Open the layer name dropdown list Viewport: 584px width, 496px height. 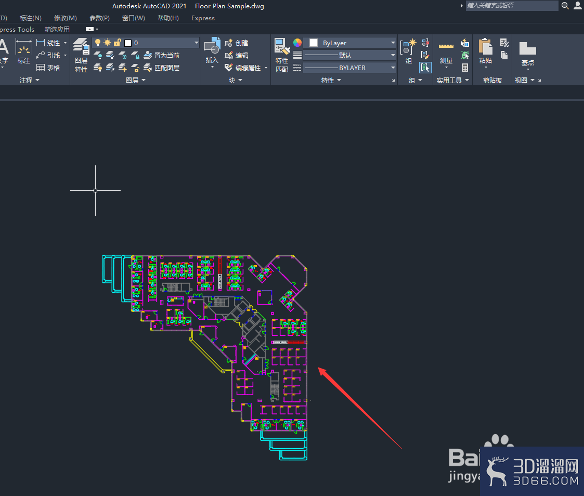(196, 43)
